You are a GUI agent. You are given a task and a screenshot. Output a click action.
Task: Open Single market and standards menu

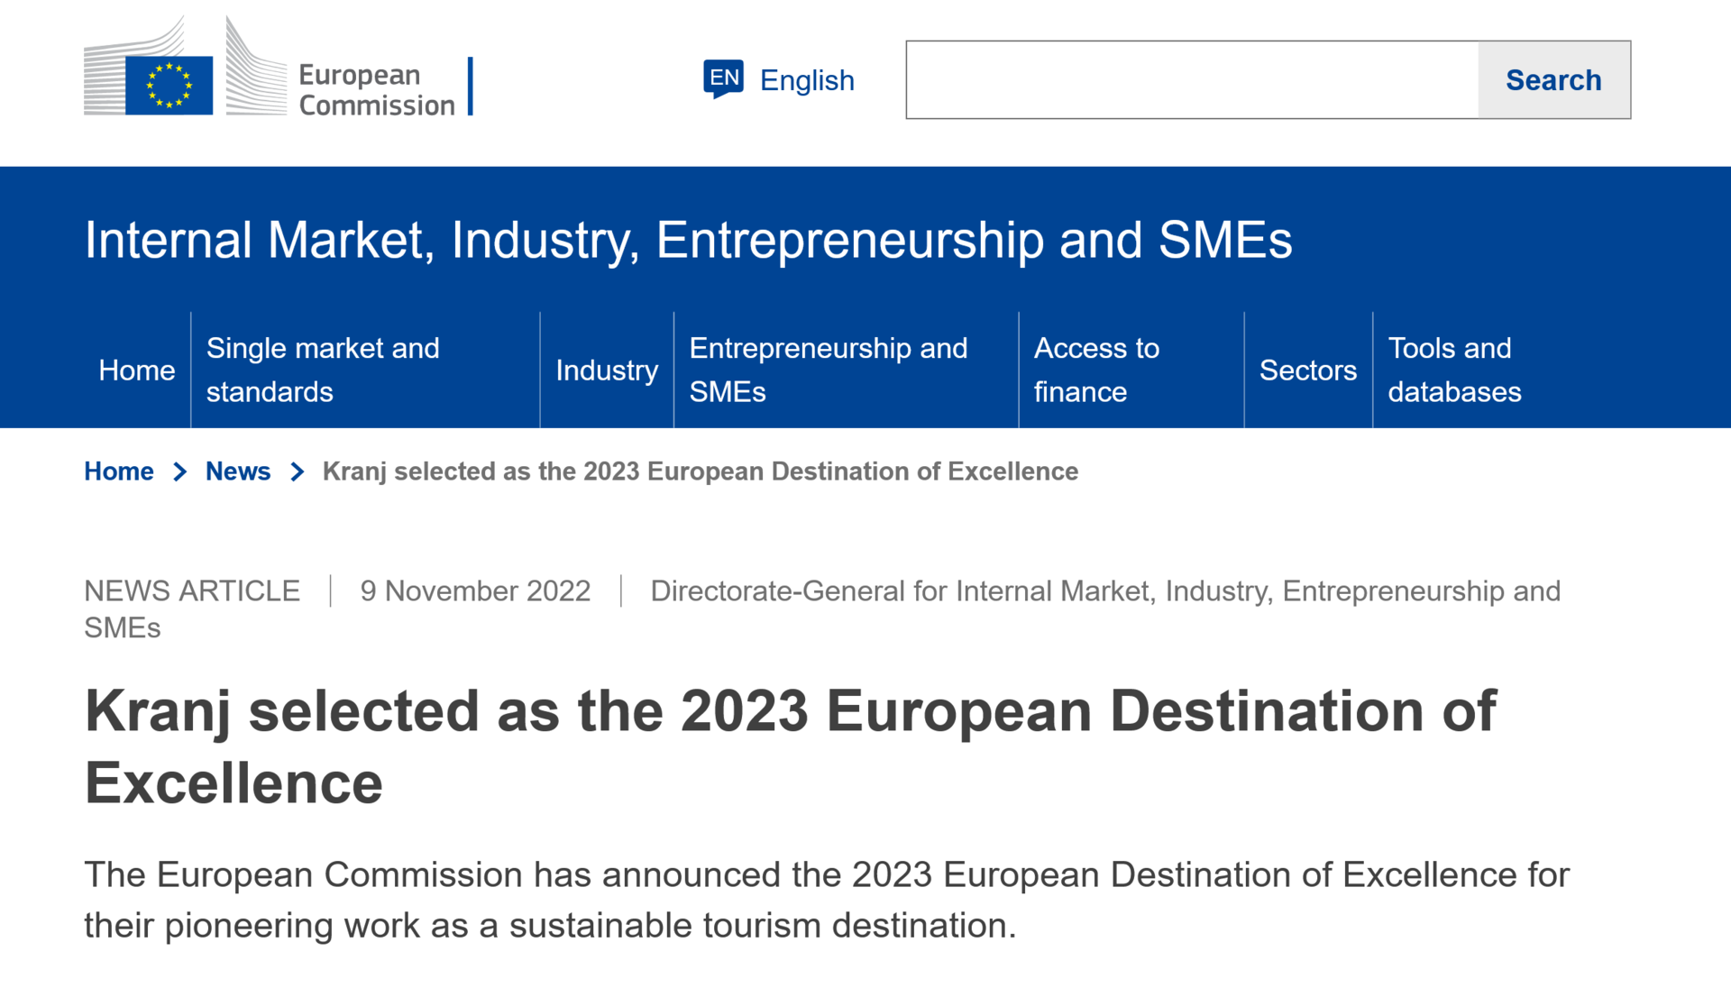pyautogui.click(x=323, y=370)
